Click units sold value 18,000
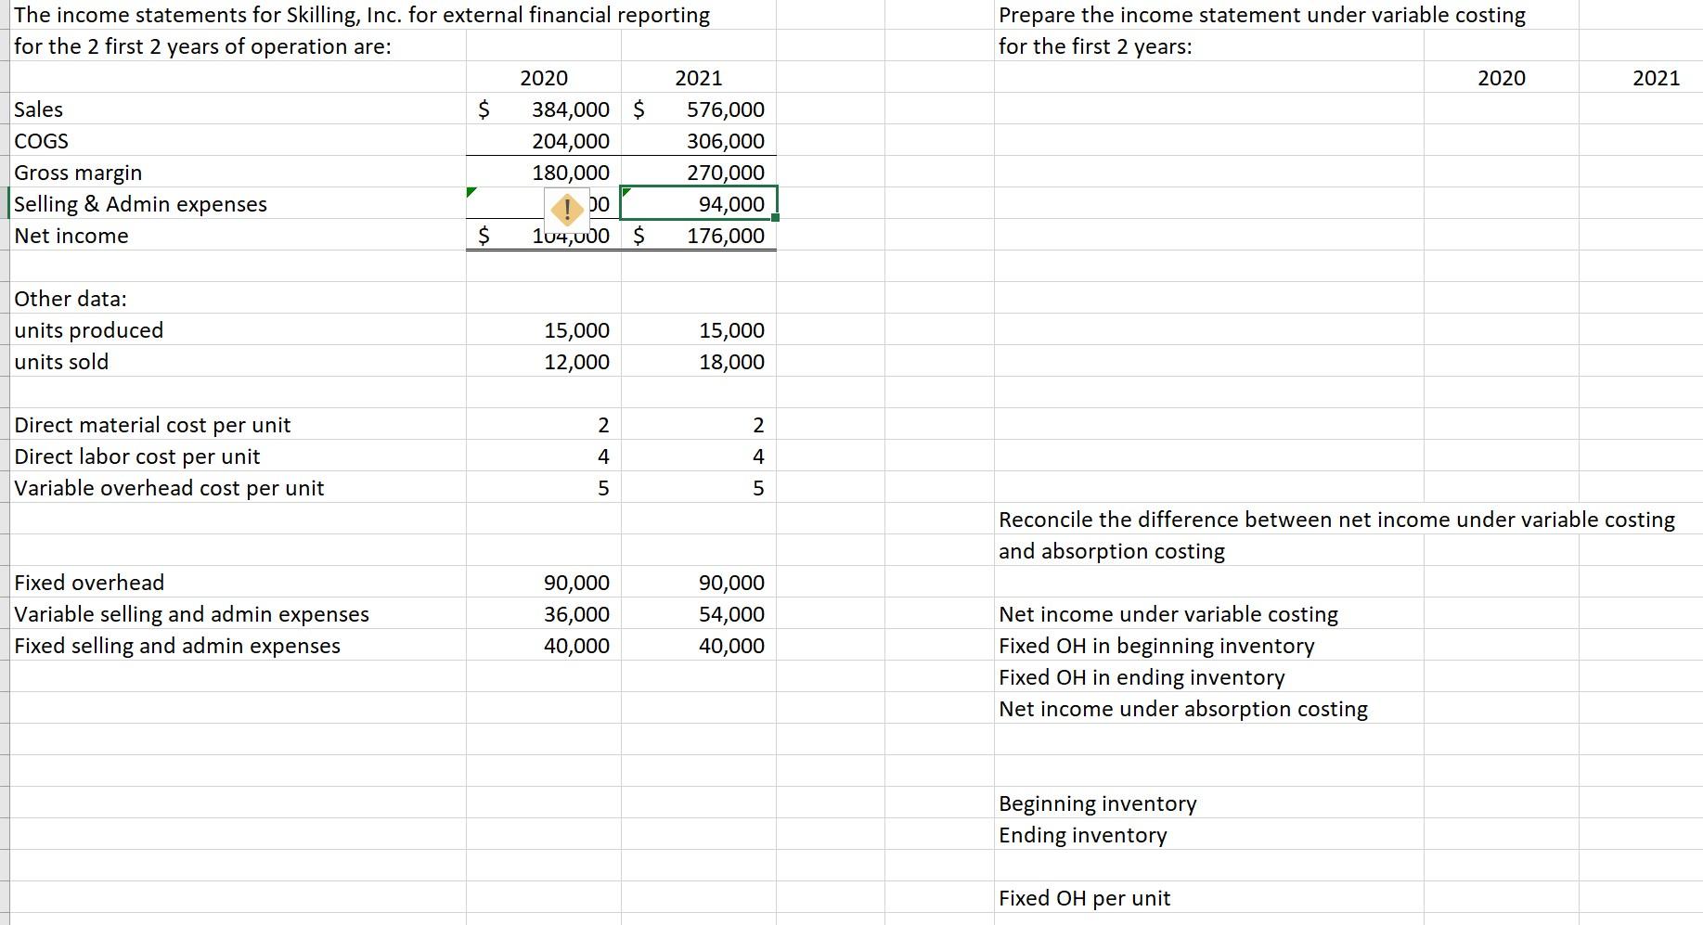 tap(731, 362)
